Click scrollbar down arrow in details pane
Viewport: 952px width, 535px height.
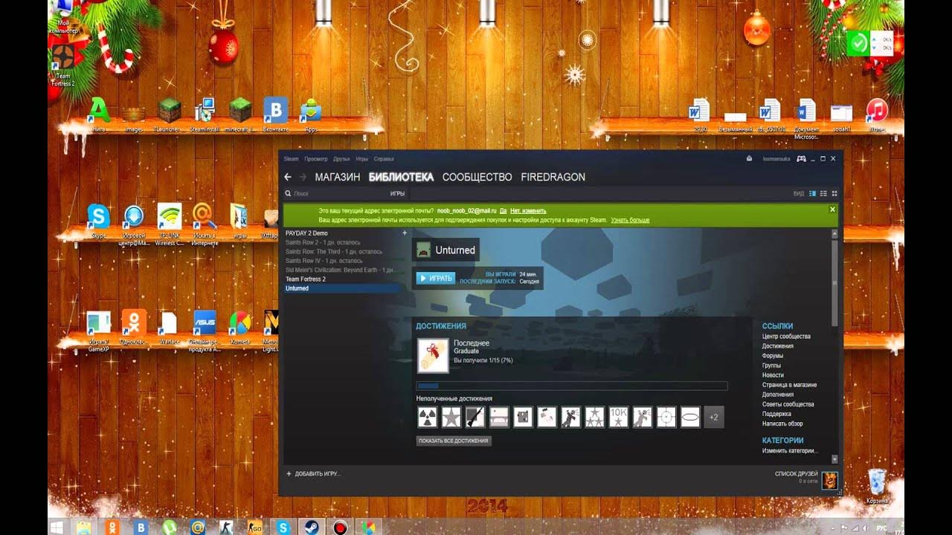coord(834,459)
